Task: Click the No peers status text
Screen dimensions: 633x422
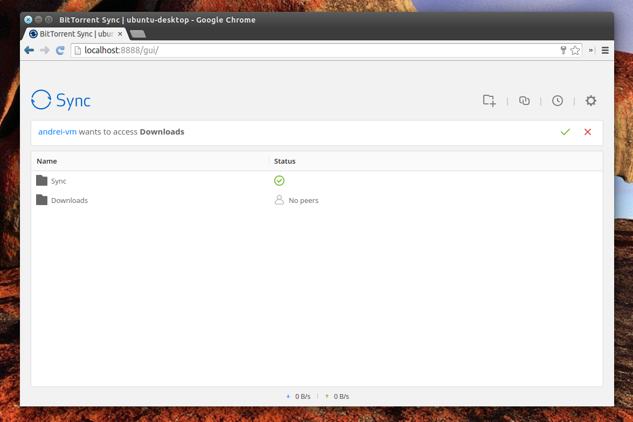Action: [304, 201]
